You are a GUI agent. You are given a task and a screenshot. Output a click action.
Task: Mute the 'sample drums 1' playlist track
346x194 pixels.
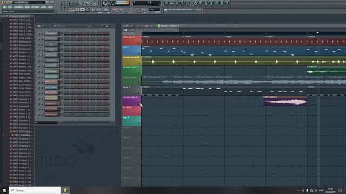139,64
